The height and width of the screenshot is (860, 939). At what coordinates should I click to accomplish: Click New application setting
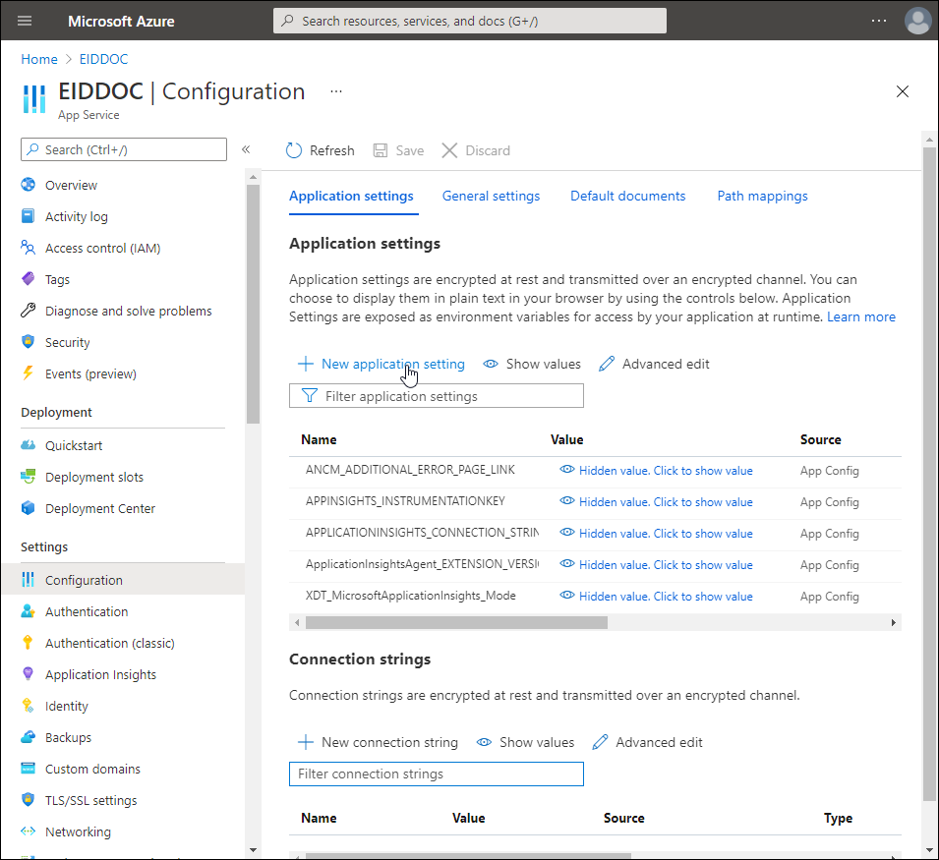pyautogui.click(x=381, y=364)
